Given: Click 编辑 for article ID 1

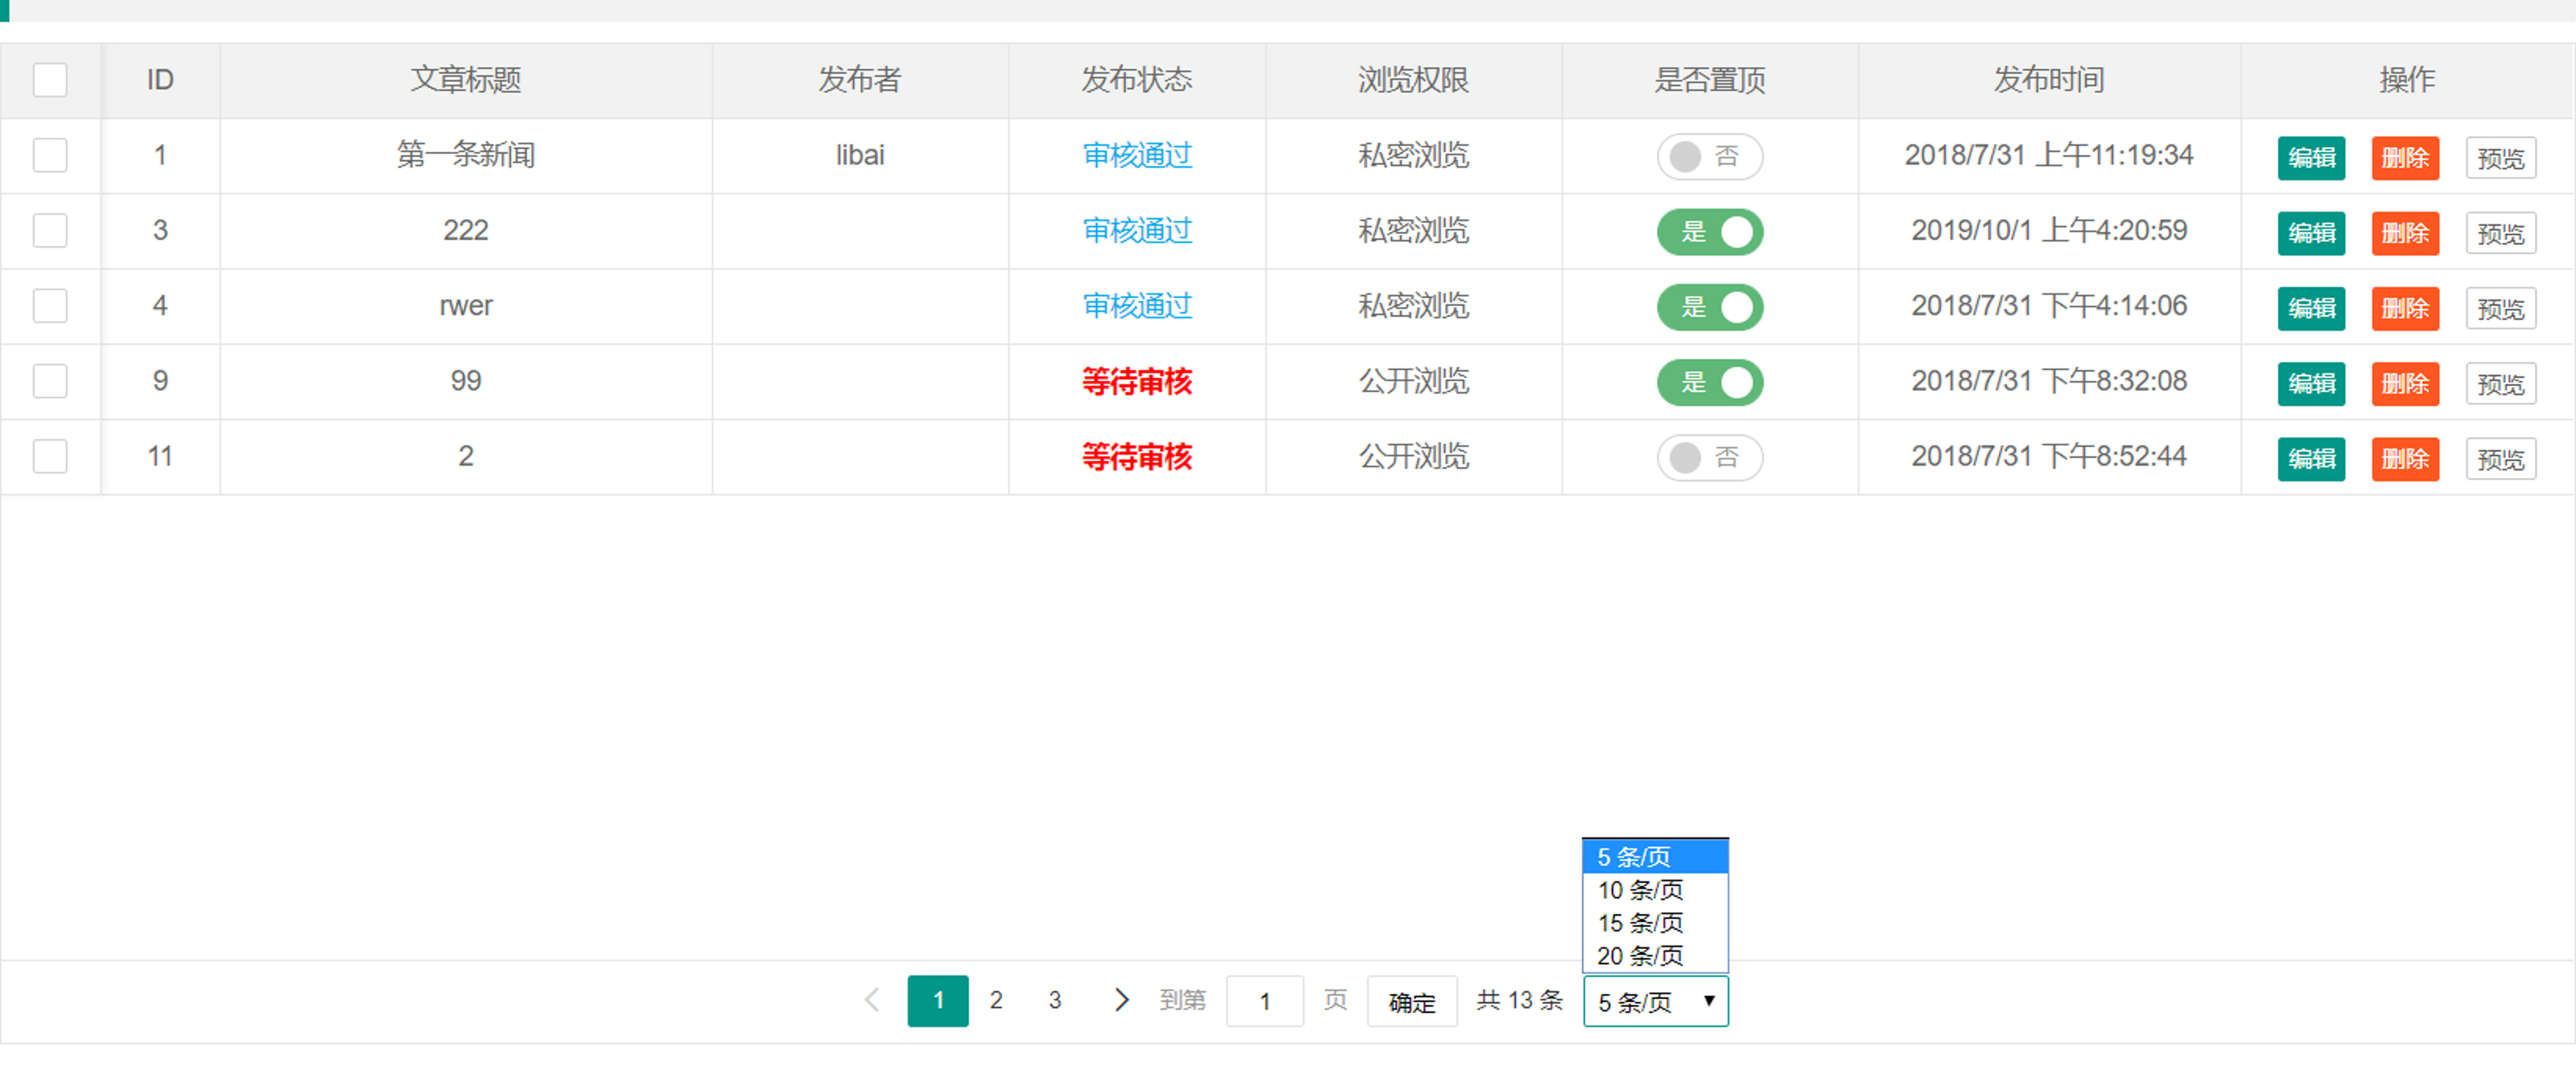Looking at the screenshot, I should (x=2311, y=158).
